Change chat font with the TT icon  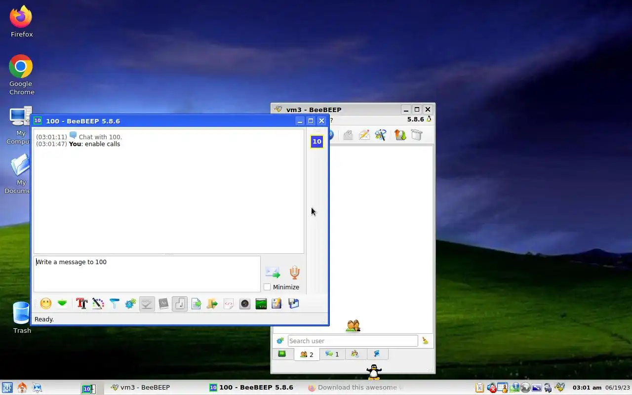click(82, 304)
